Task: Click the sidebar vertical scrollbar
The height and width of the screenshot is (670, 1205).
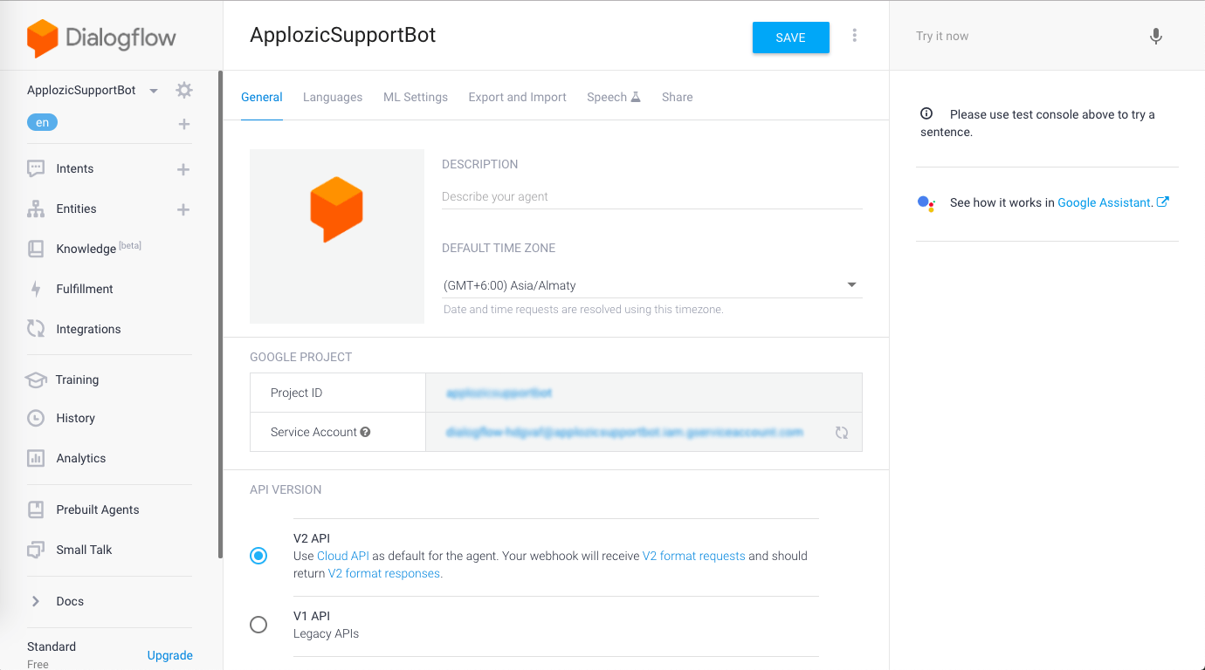Action: 221,314
